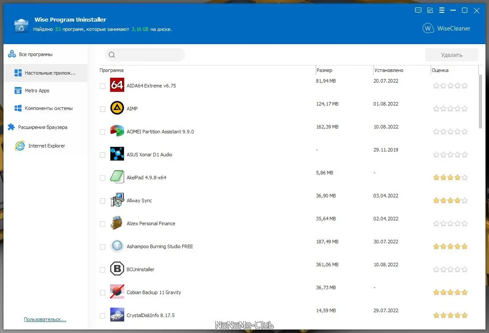489x333 pixels.
Task: Enable the Alzex Personal Finance checkbox
Action: coord(102,224)
